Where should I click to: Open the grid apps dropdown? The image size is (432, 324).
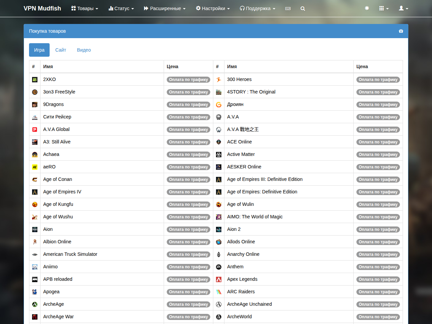(x=384, y=8)
